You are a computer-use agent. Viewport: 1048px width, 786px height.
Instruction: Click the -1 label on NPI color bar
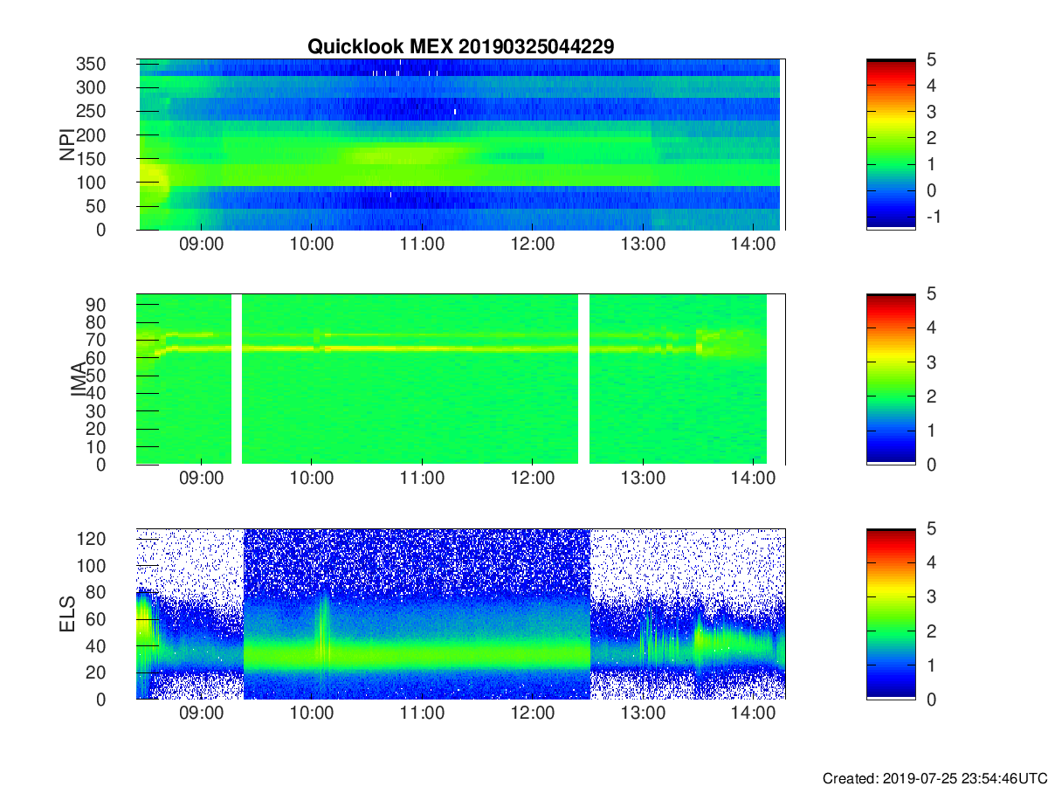[x=933, y=217]
